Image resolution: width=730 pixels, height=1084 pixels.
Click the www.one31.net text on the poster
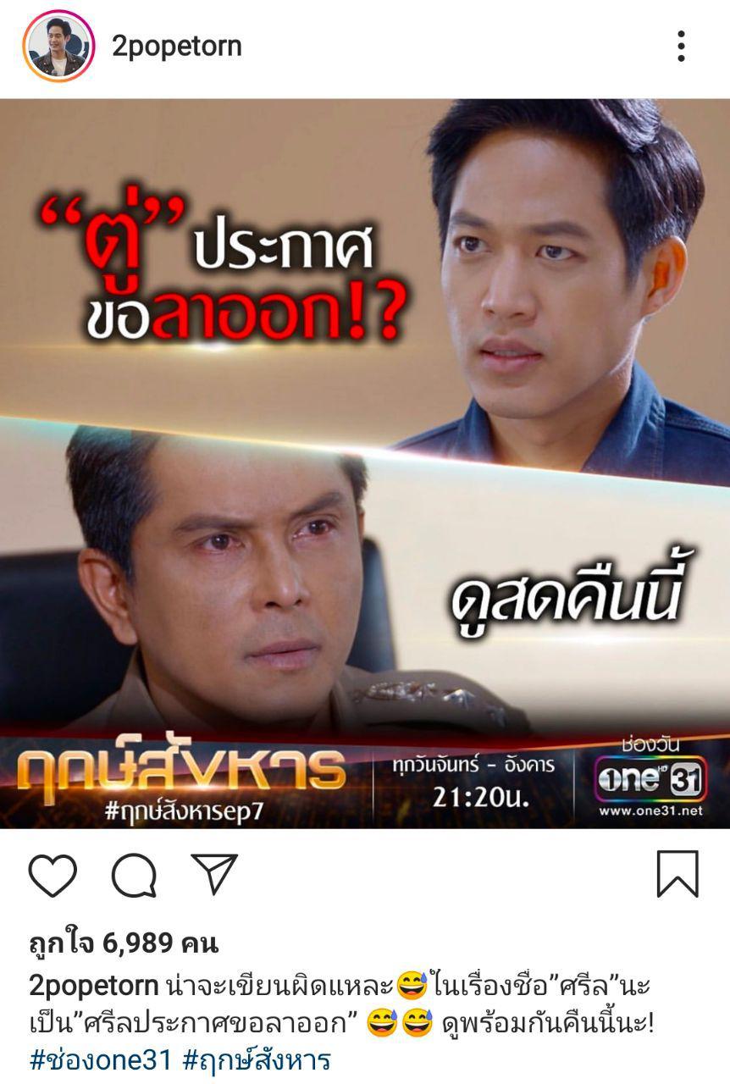(x=650, y=810)
